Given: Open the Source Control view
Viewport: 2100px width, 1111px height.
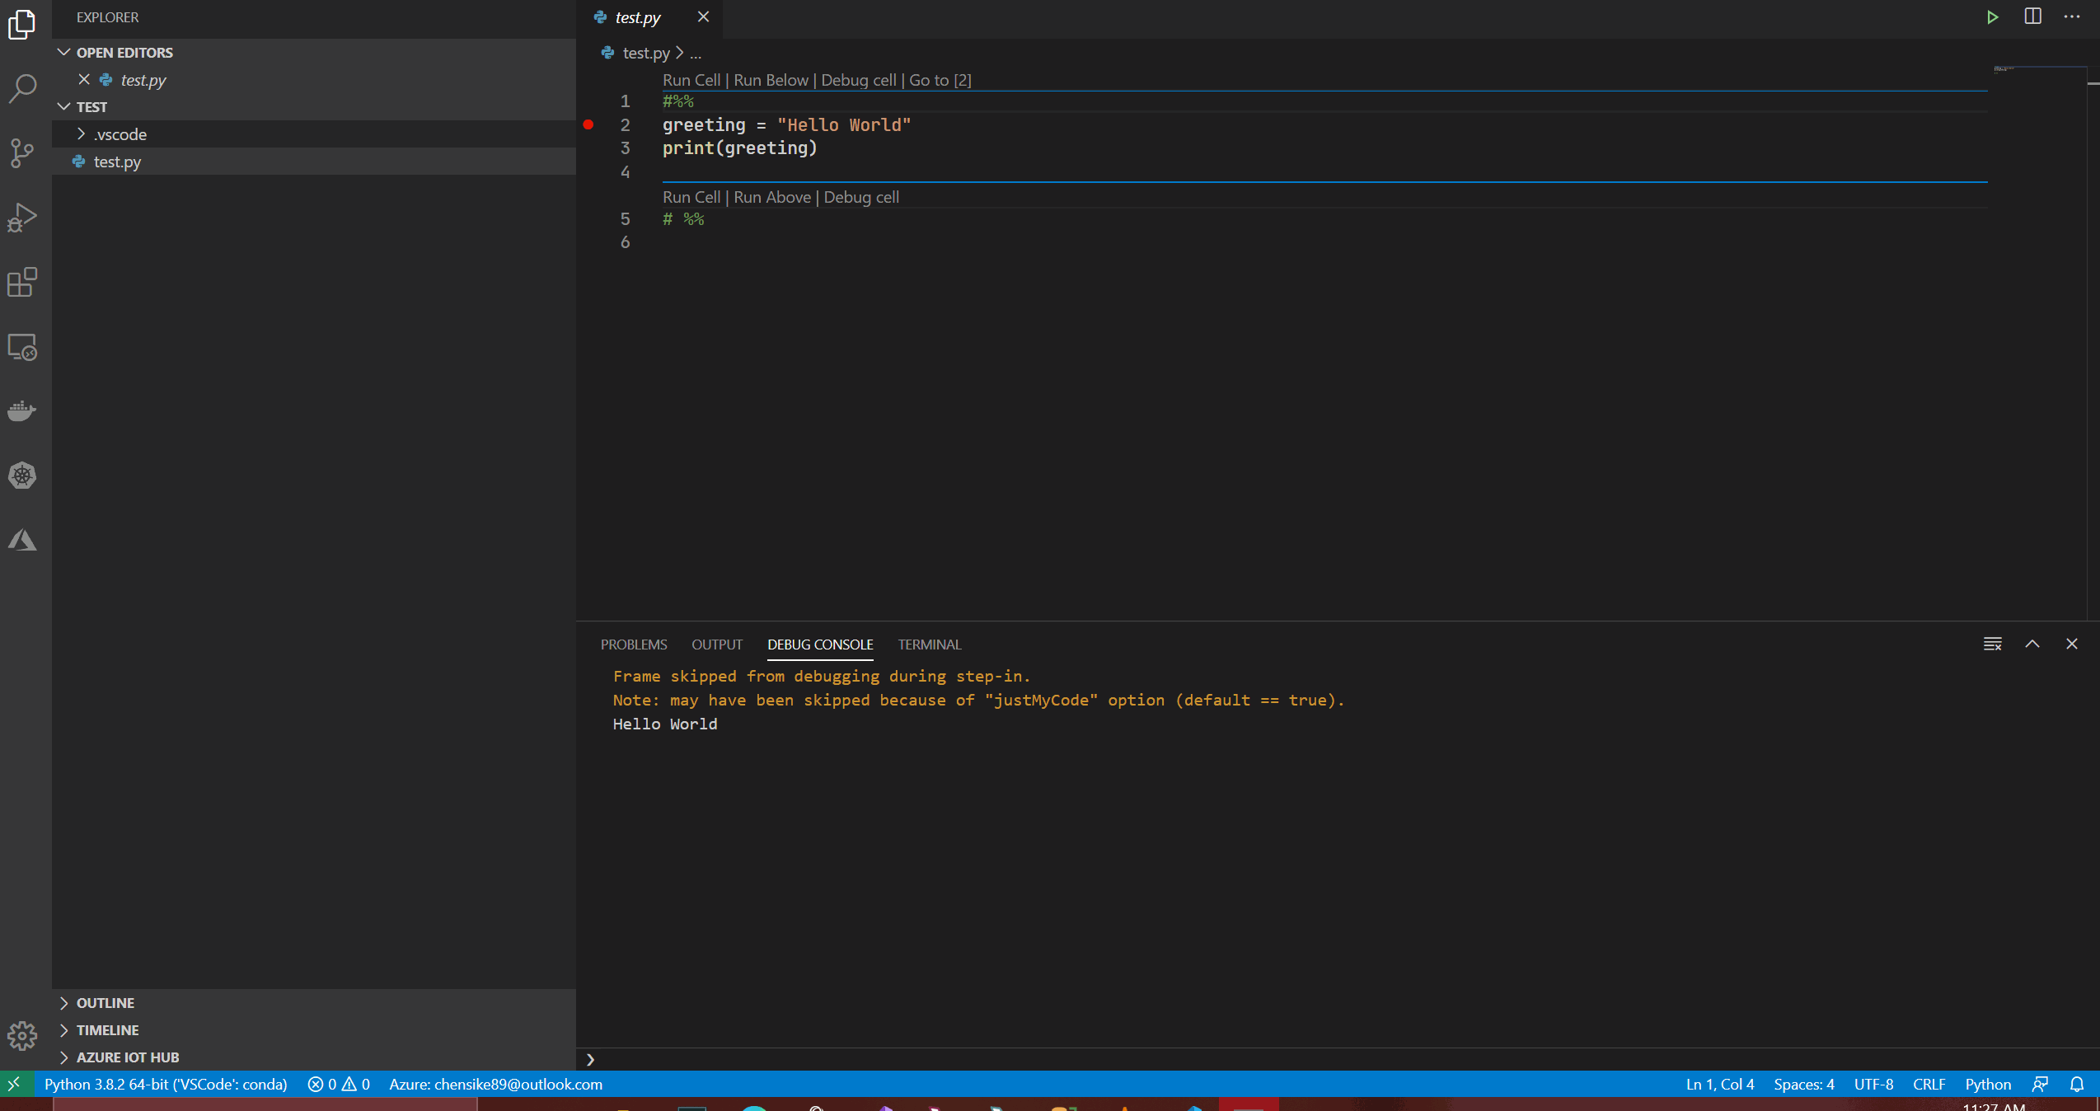Looking at the screenshot, I should [22, 152].
